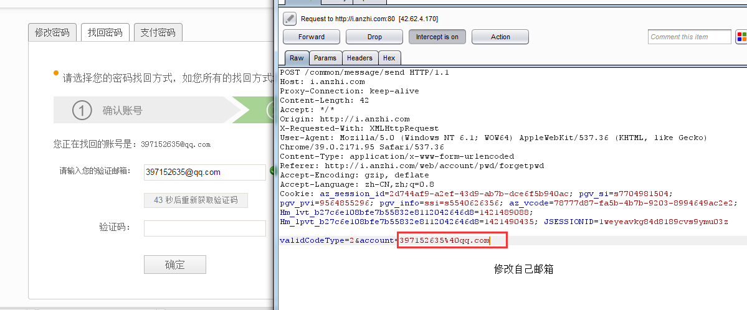This screenshot has width=747, height=310.
Task: Click the POST /common/message/send request line
Action: [x=364, y=72]
